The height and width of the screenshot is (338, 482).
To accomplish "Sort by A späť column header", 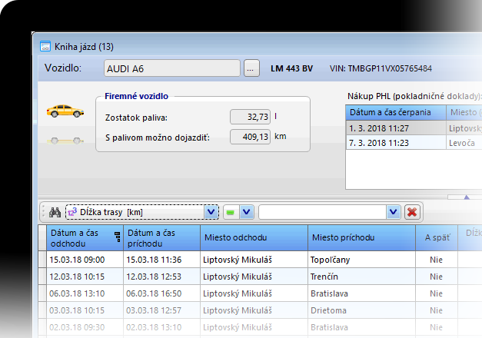I will [x=437, y=238].
